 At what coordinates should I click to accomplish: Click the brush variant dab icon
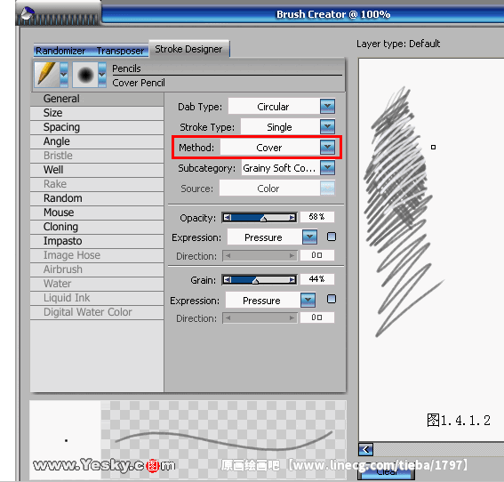(85, 75)
